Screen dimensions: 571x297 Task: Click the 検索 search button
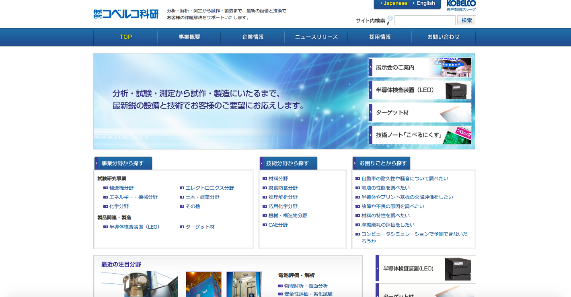467,20
